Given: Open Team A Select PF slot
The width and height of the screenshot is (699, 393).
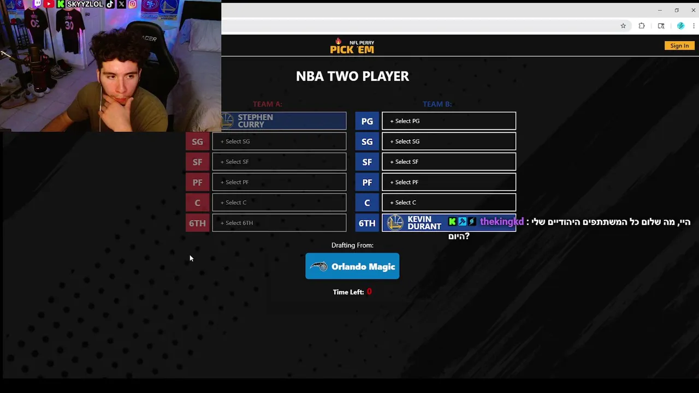Looking at the screenshot, I should [x=279, y=182].
